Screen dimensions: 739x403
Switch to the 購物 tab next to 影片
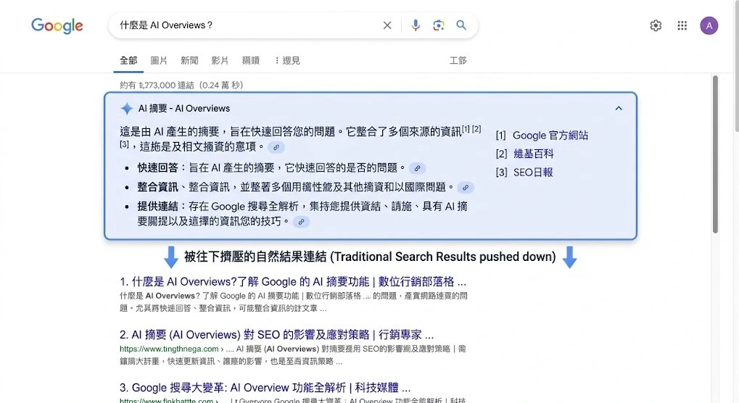click(251, 60)
